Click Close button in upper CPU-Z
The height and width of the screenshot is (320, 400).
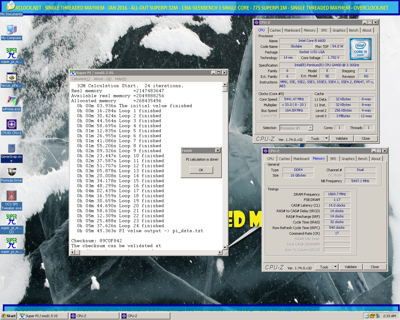coord(366,138)
